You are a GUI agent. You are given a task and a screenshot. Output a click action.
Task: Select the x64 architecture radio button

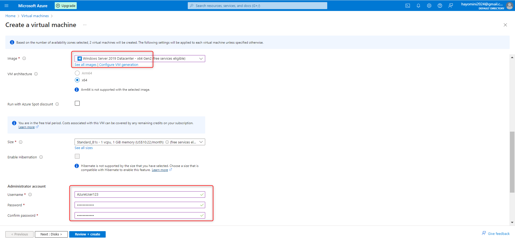[x=77, y=80]
